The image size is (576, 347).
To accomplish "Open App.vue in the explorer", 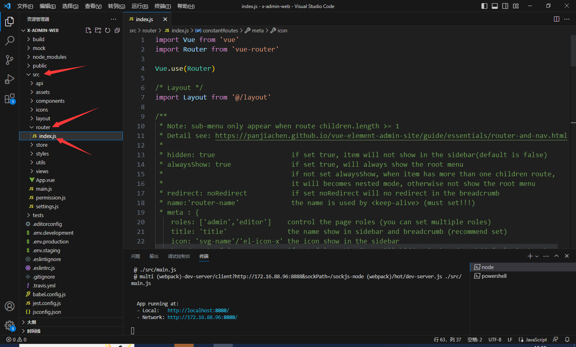I will 71,180.
